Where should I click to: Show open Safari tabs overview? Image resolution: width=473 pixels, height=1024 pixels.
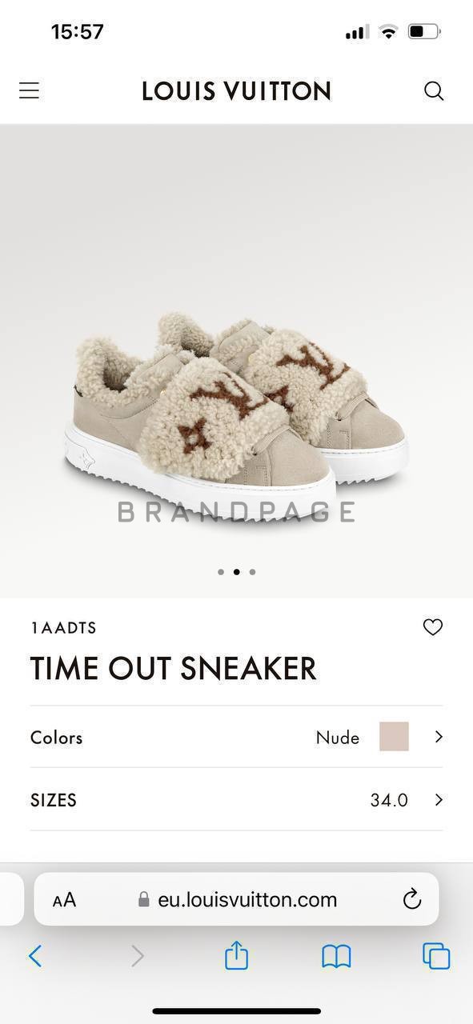pyautogui.click(x=436, y=956)
